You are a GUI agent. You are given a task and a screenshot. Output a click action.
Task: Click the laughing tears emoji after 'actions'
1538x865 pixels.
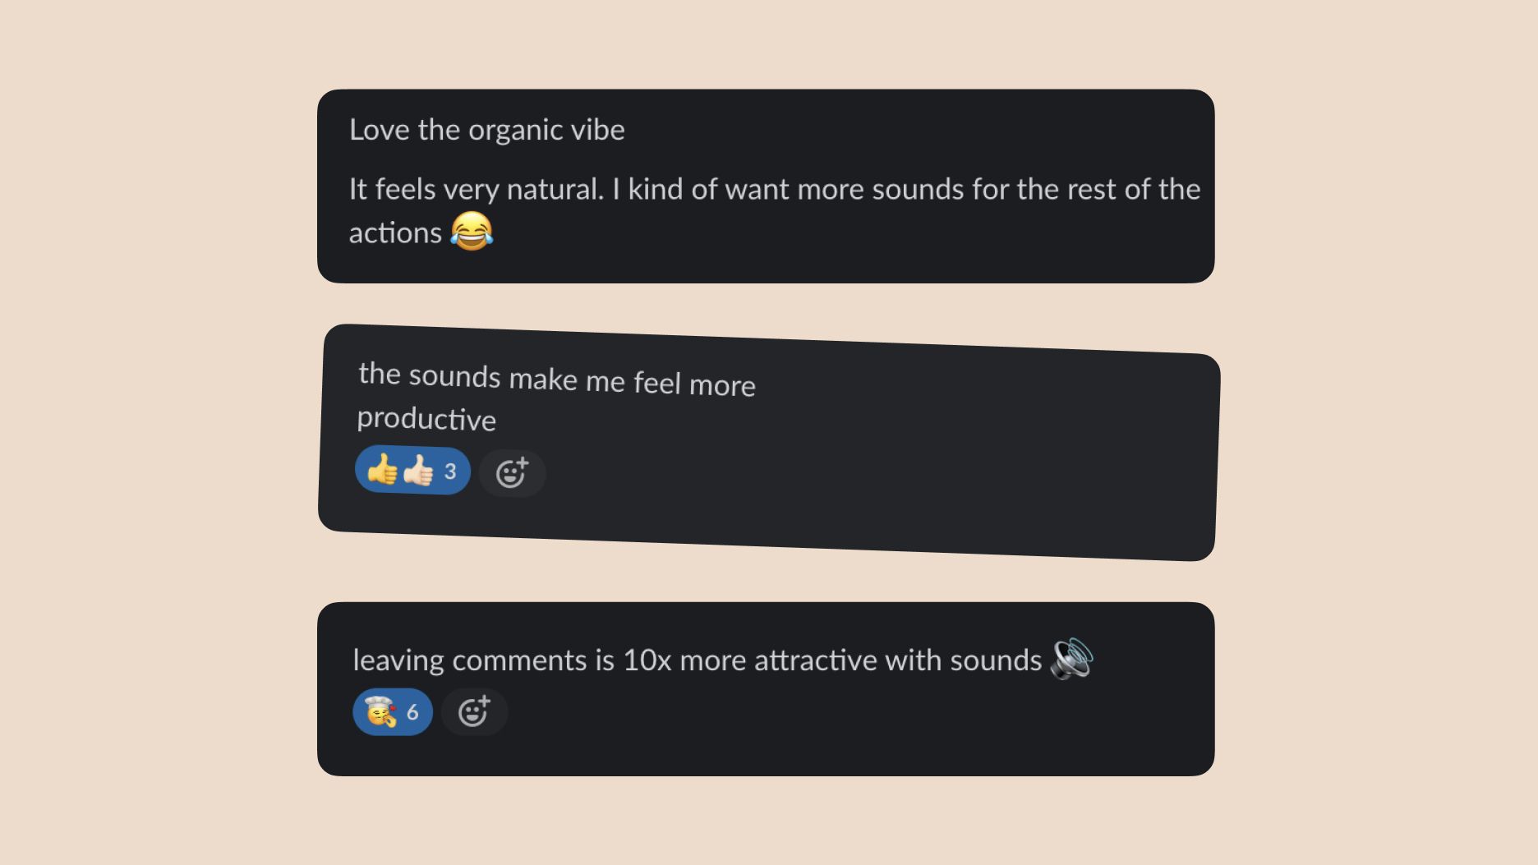(x=472, y=231)
